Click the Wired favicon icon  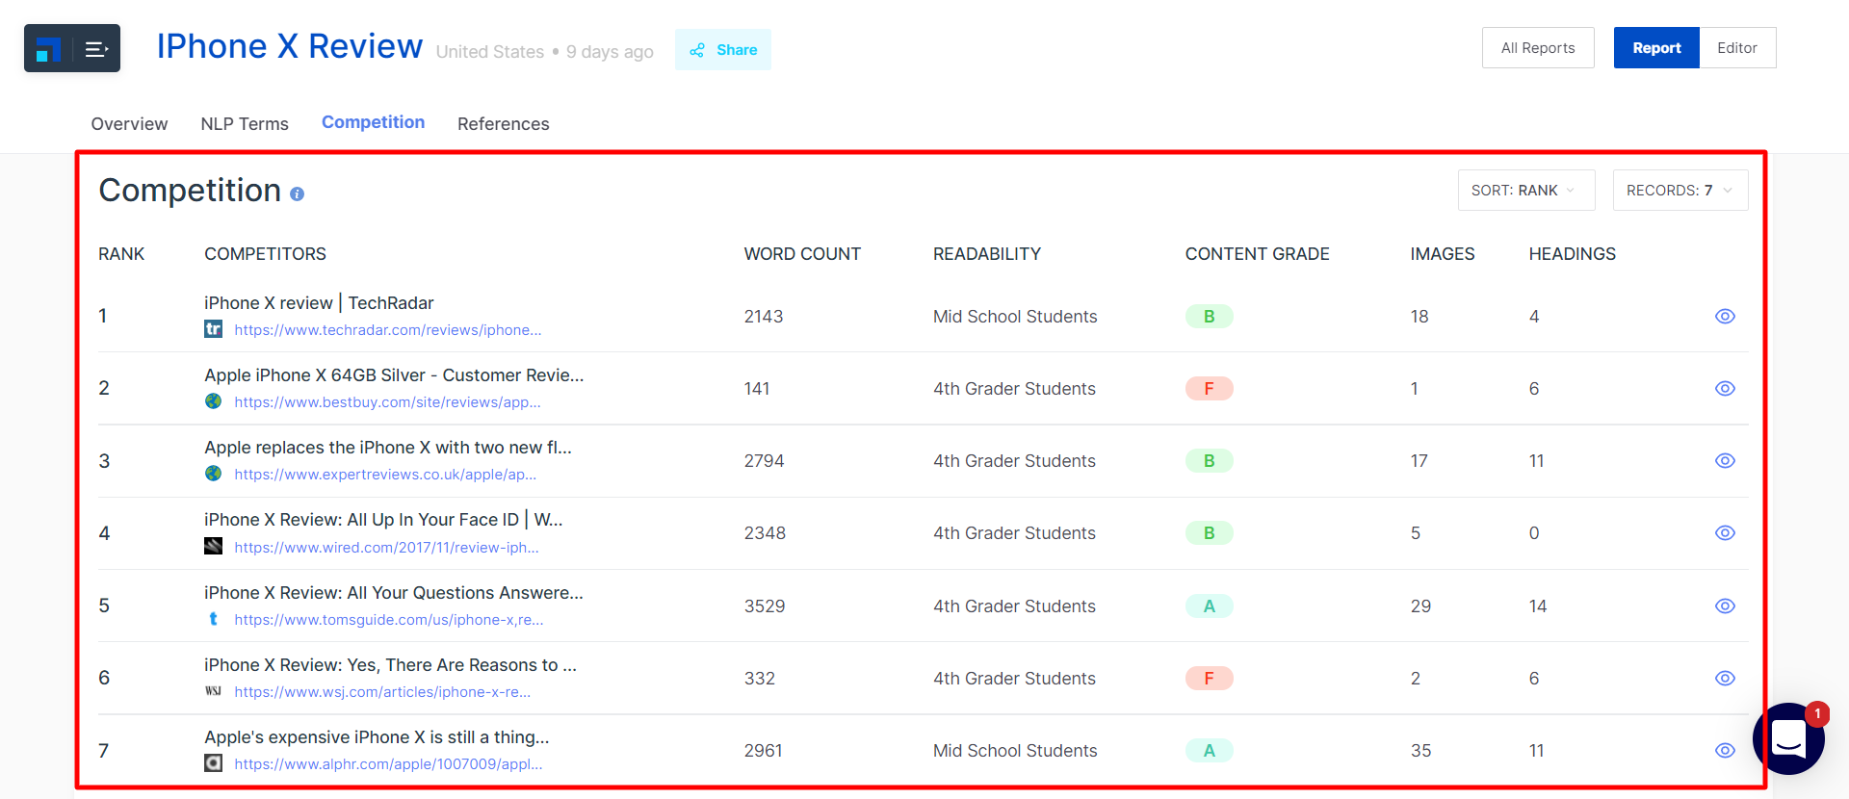coord(214,546)
